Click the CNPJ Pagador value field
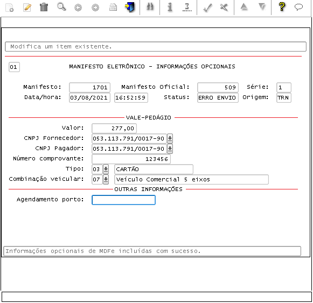The image size is (313, 303). coord(129,149)
